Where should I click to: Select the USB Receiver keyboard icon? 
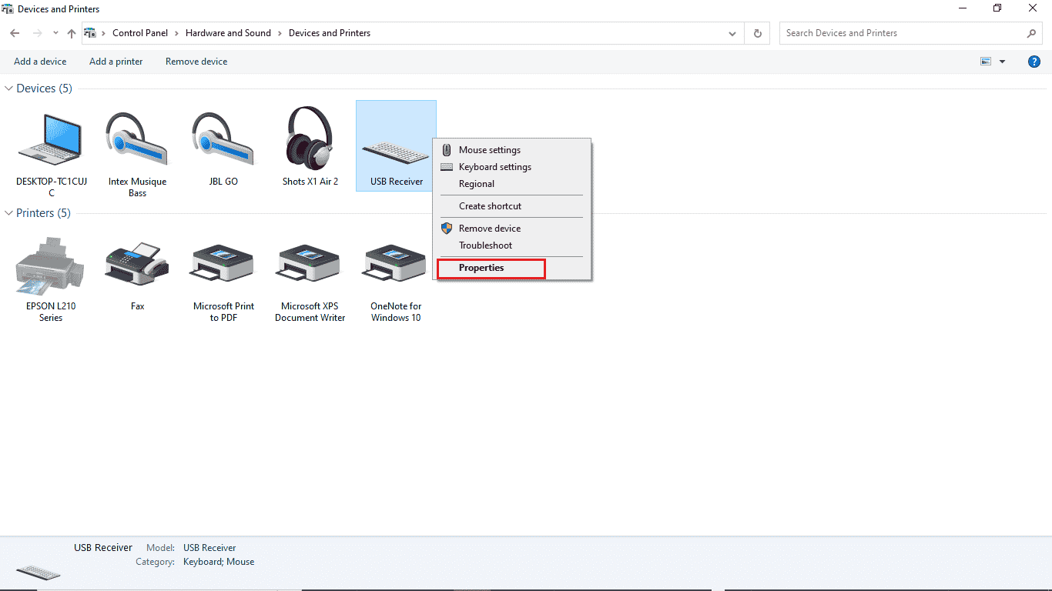[x=396, y=152]
